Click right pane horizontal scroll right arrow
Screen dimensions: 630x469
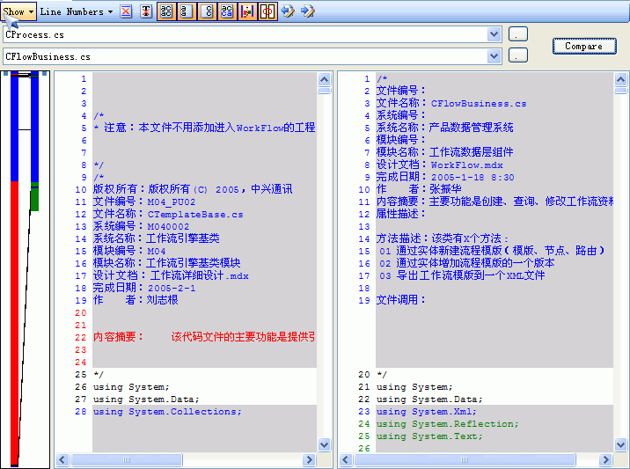coord(605,459)
